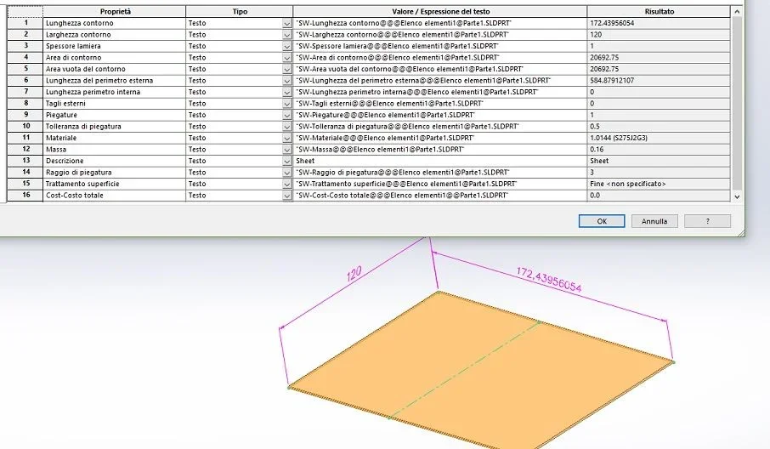Viewport: 770px width, 449px height.
Task: Open Tipo dropdown for Lunghezza perimetro interna
Action: pyautogui.click(x=287, y=92)
